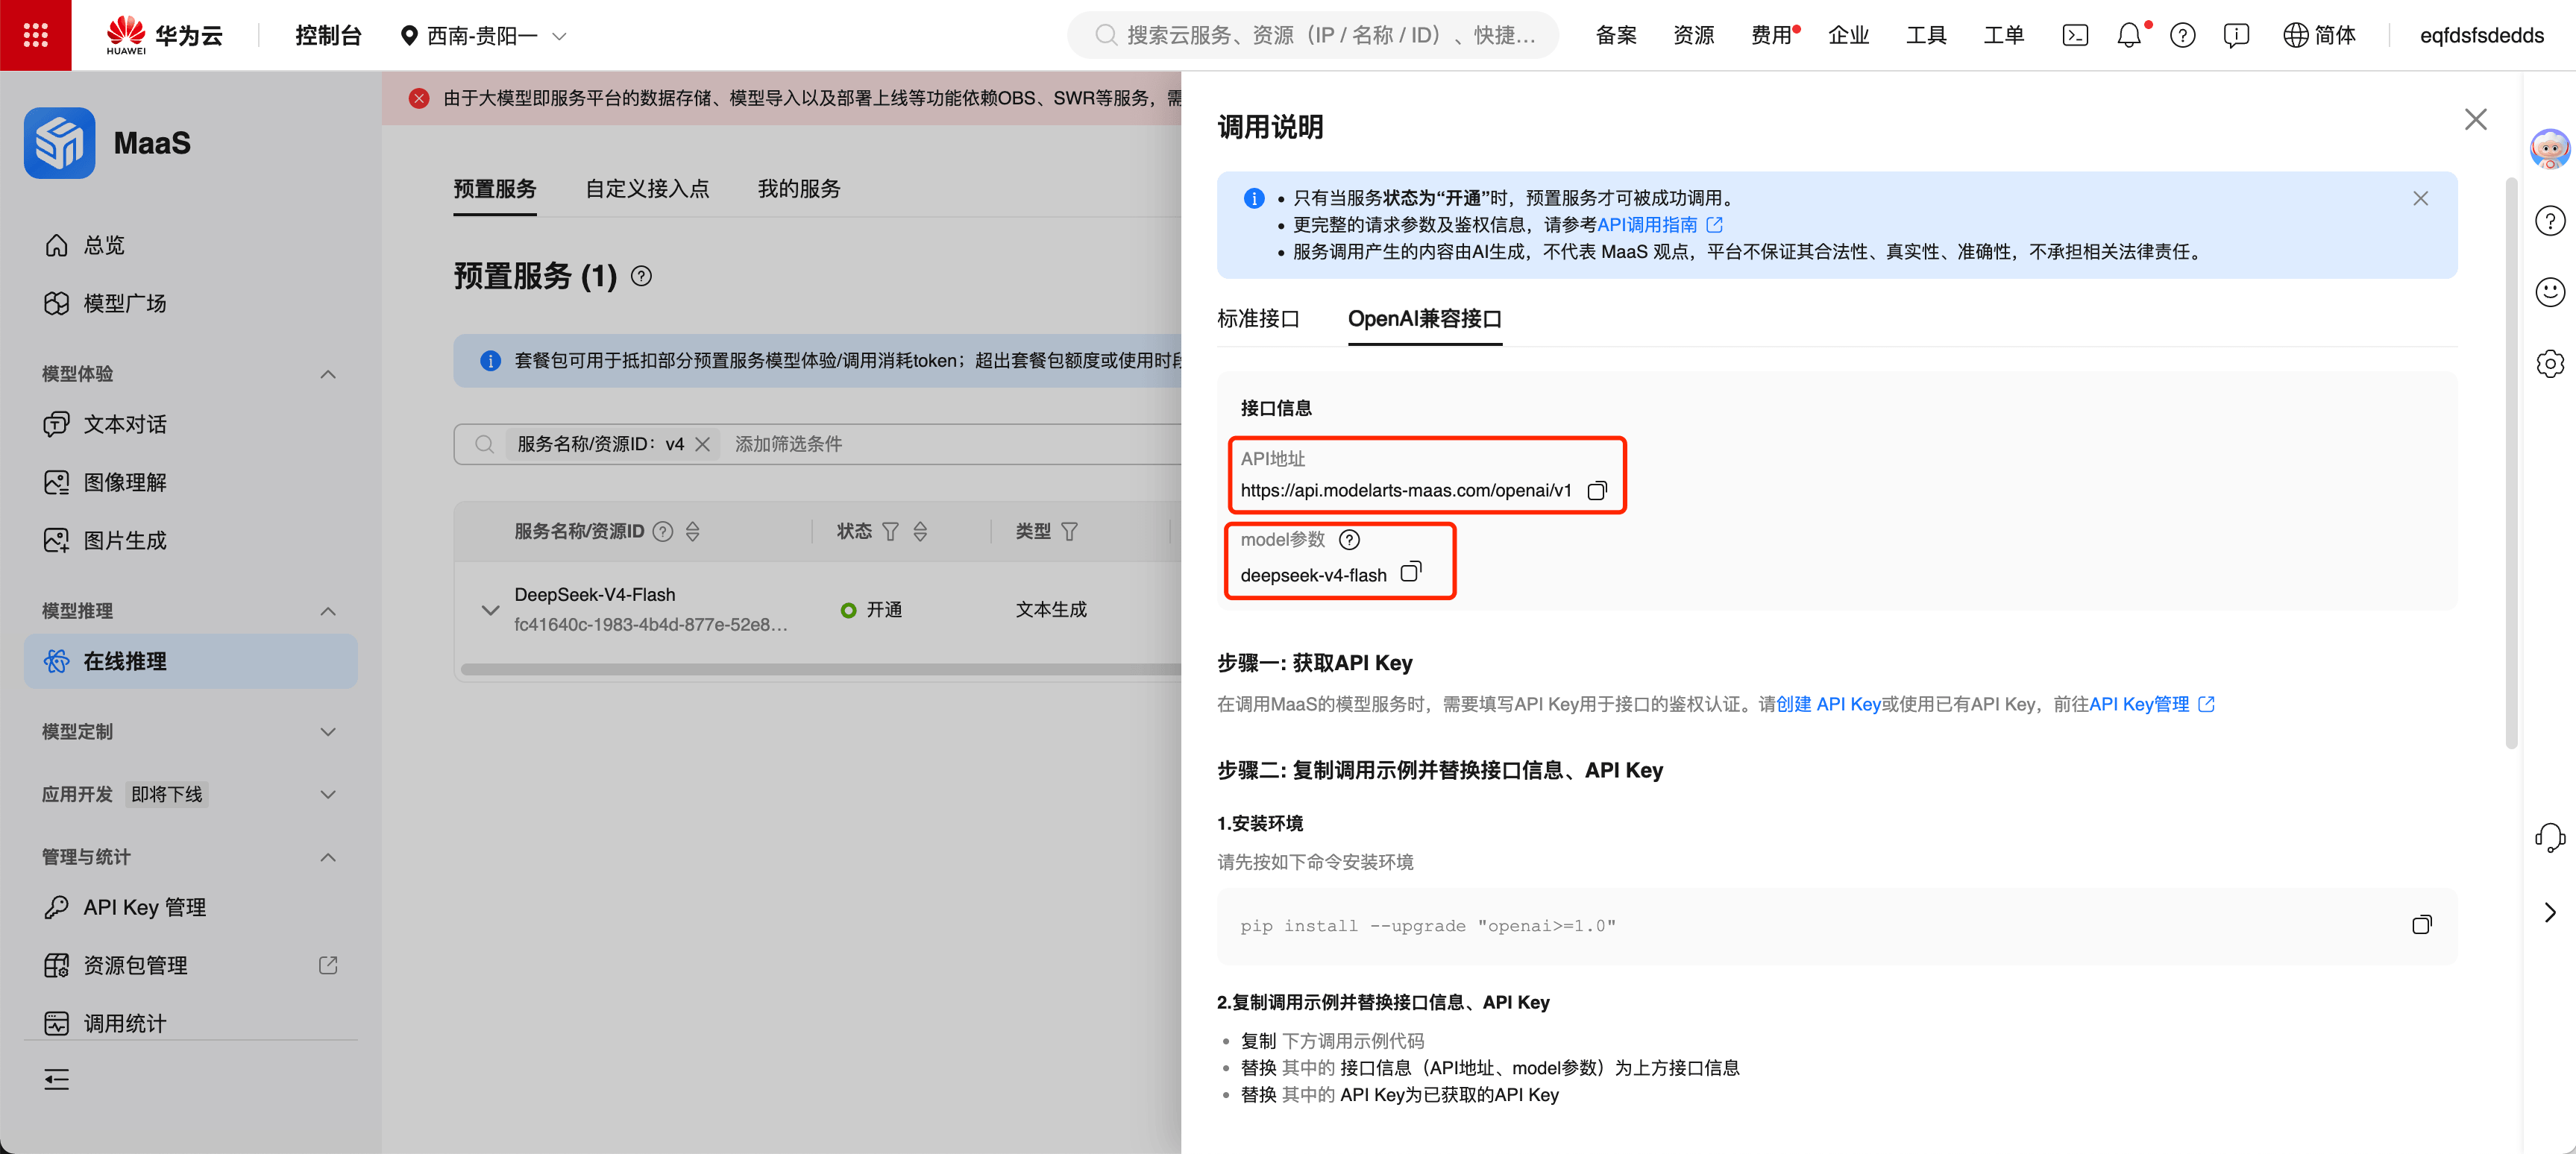The height and width of the screenshot is (1154, 2576).
Task: Click help icon beside 服务名称/资源ID header
Action: pos(663,532)
